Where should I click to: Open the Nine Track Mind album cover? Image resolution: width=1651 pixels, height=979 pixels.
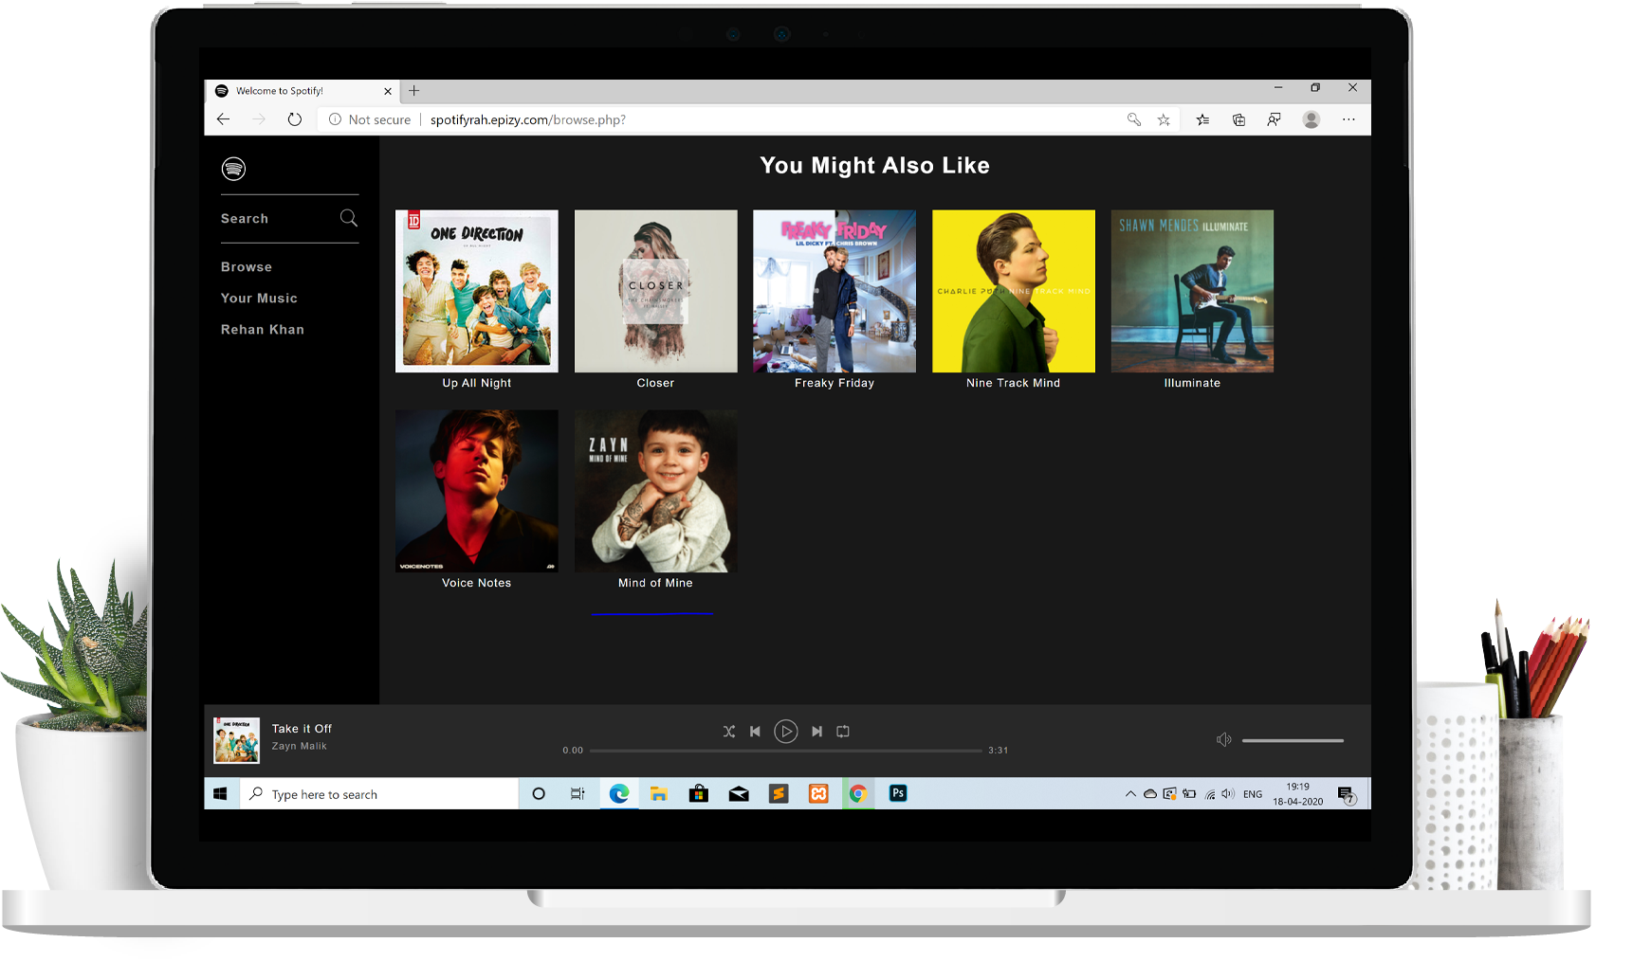click(1013, 292)
